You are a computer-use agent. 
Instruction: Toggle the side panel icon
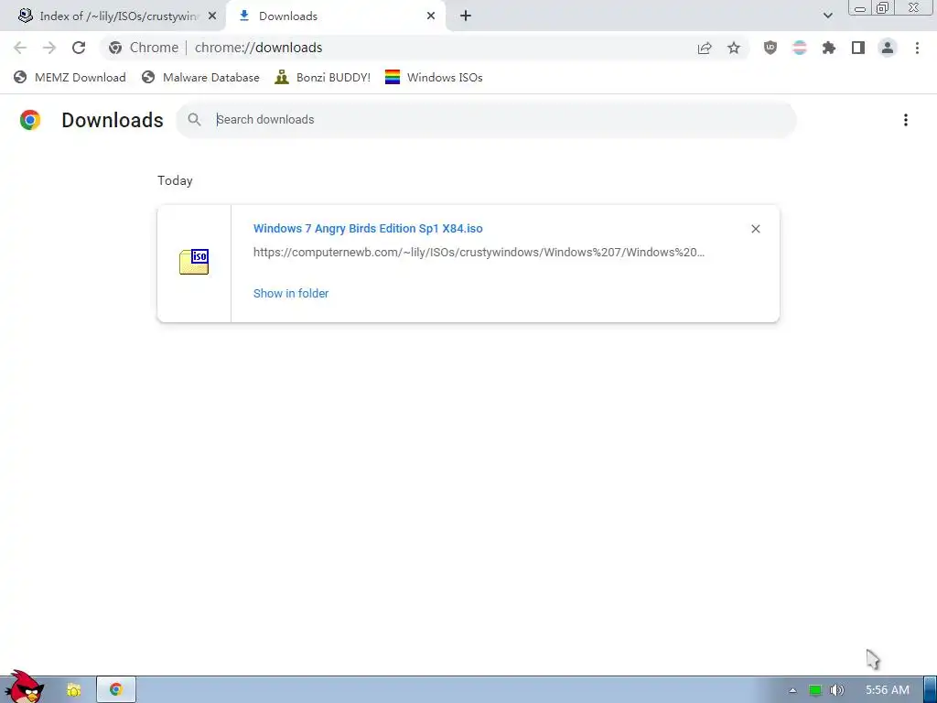(x=858, y=48)
